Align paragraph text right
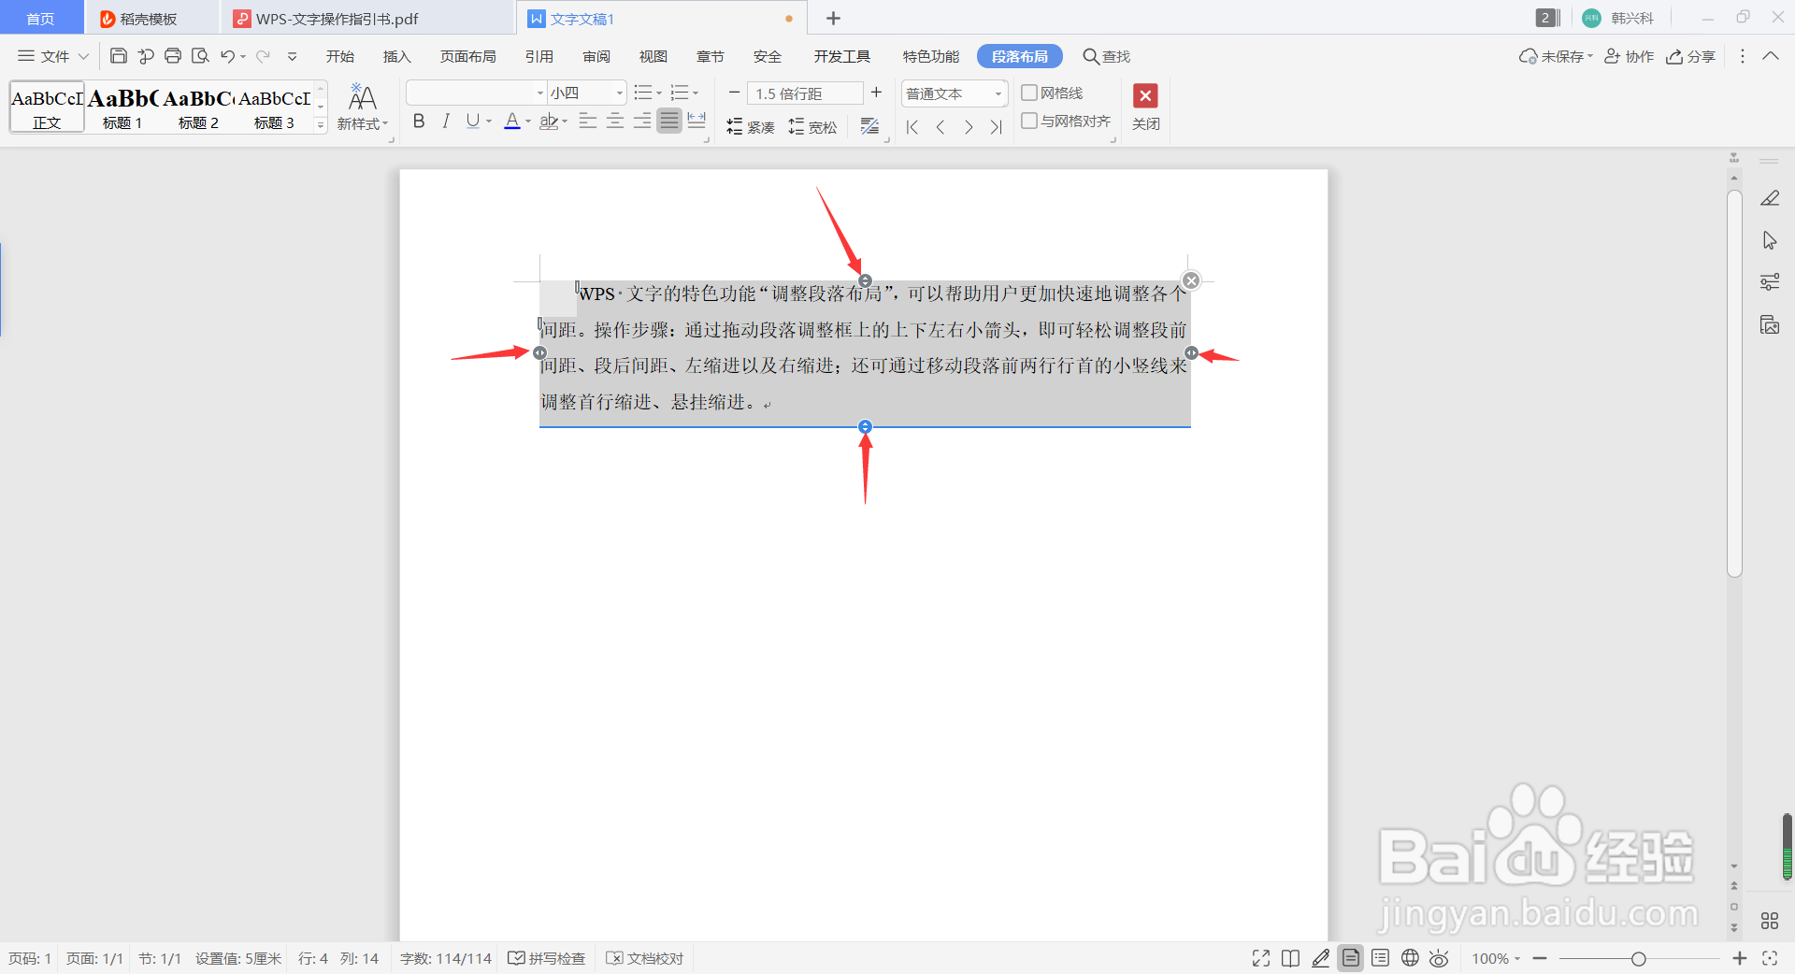The height and width of the screenshot is (974, 1795). pyautogui.click(x=642, y=121)
